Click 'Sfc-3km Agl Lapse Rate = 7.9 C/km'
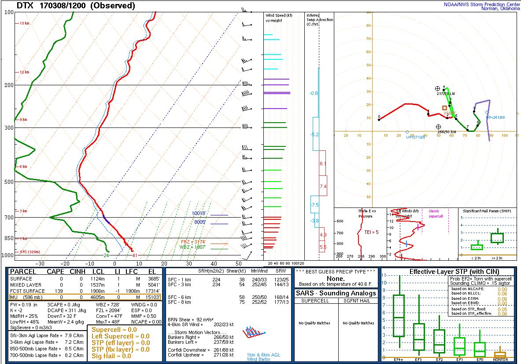The image size is (521, 364). 47,336
